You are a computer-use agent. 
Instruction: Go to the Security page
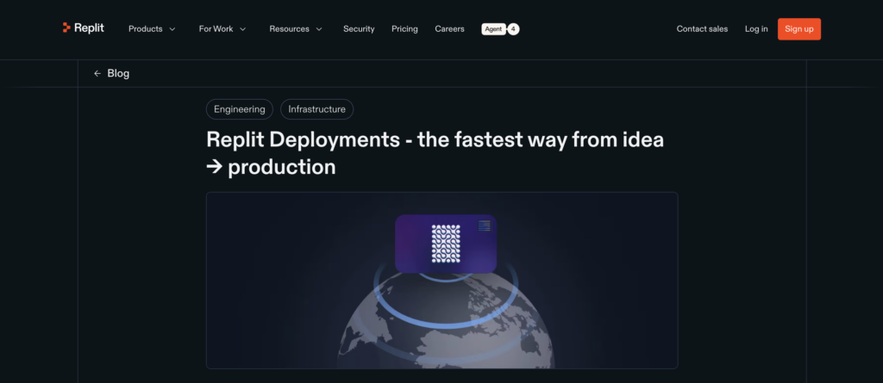[x=359, y=29]
